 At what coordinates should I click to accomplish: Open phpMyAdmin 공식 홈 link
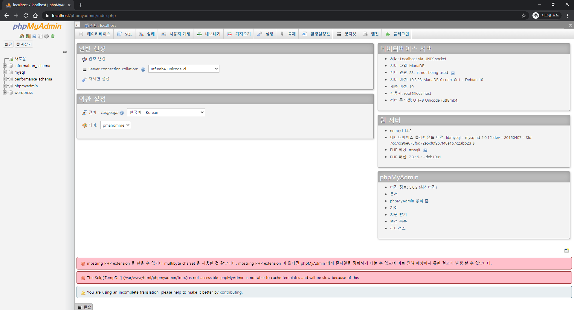[409, 201]
